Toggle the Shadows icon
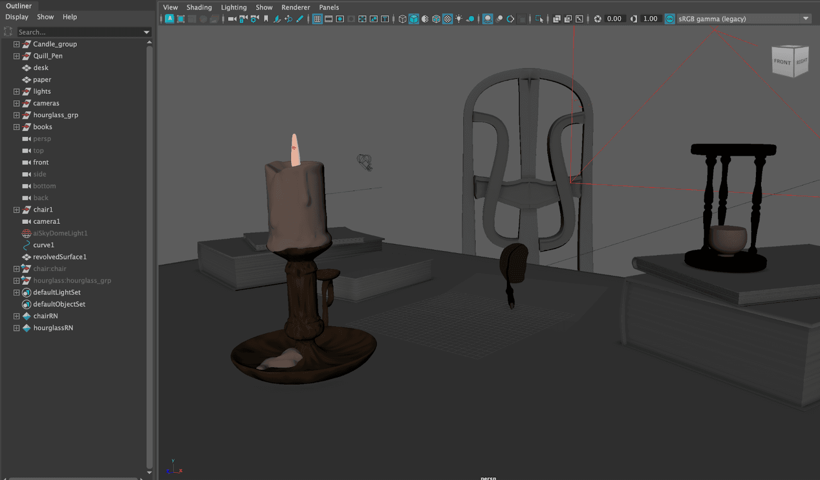 pos(470,19)
